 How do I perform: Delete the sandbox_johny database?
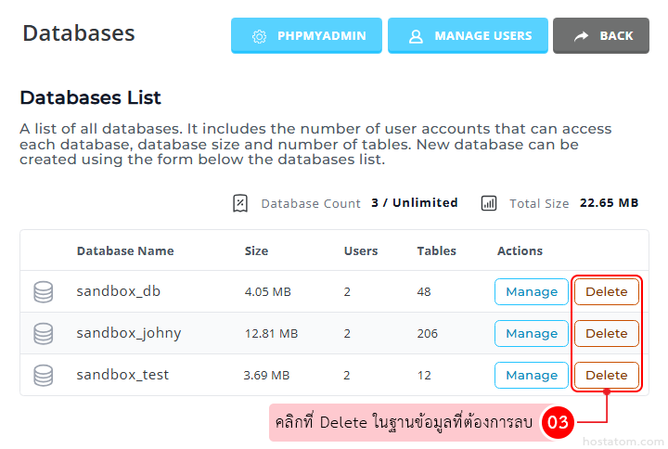[x=606, y=333]
